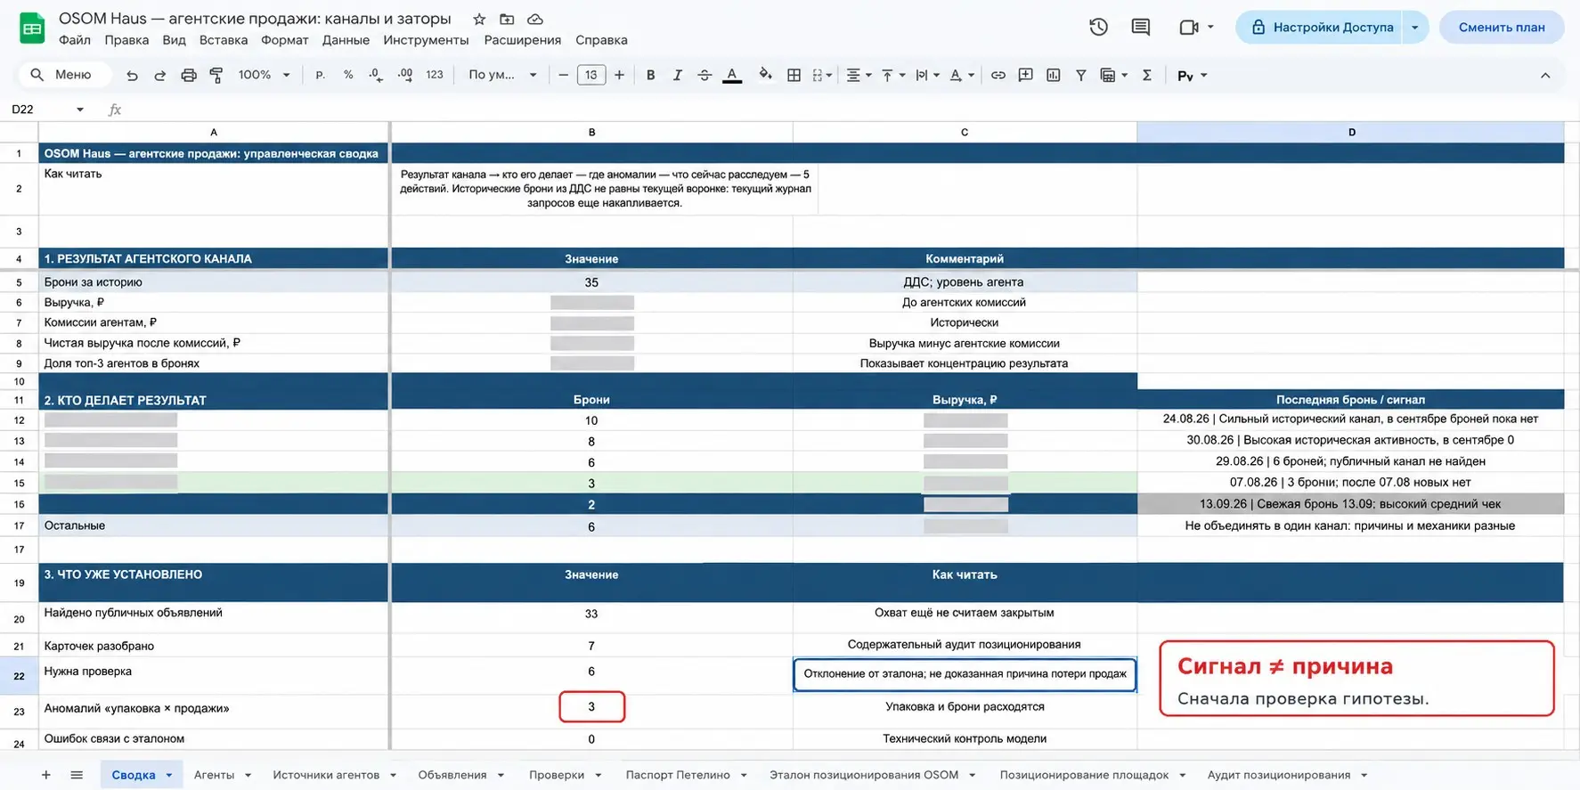
Task: Switch to the Проверки sheet tab
Action: point(557,775)
